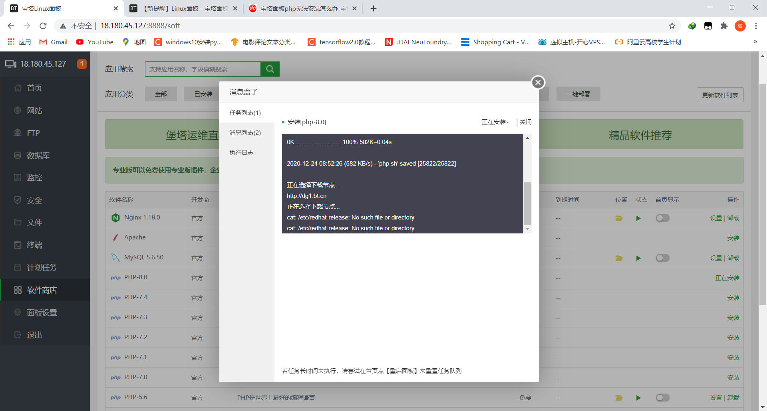Switch to the 宝塔面板php无法安装怎么办 tab
Image resolution: width=767 pixels, height=411 pixels.
303,8
